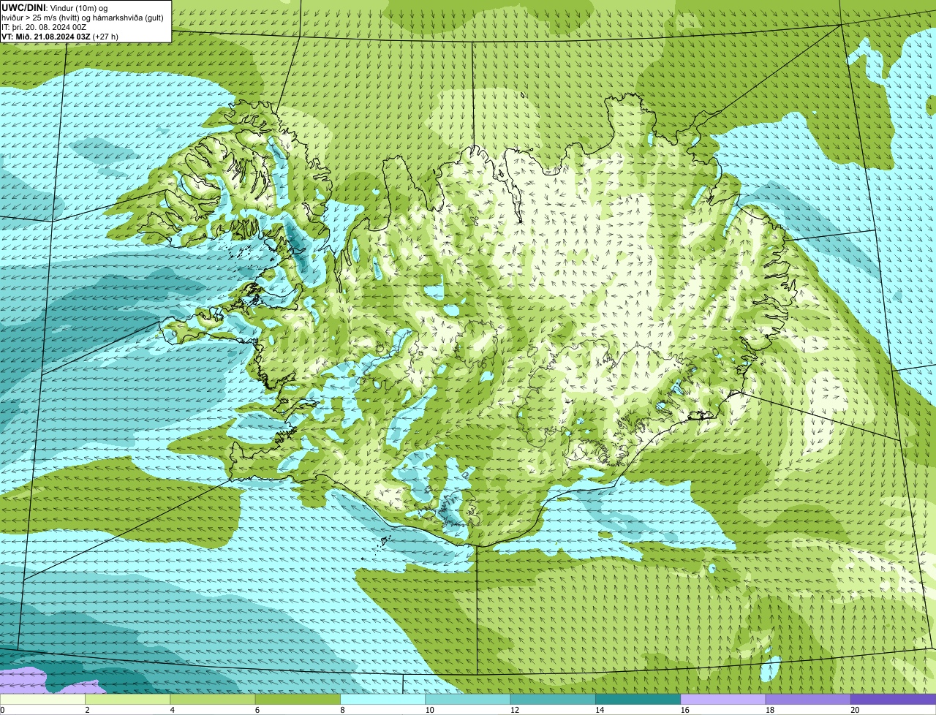Image resolution: width=936 pixels, height=715 pixels.
Task: Click the legend scale label "14"
Action: tap(600, 710)
